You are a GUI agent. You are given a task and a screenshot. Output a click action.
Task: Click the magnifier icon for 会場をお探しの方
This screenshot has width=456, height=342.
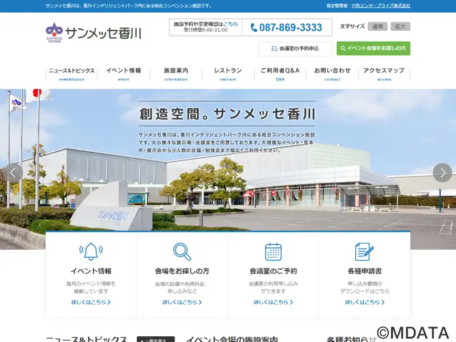(182, 251)
